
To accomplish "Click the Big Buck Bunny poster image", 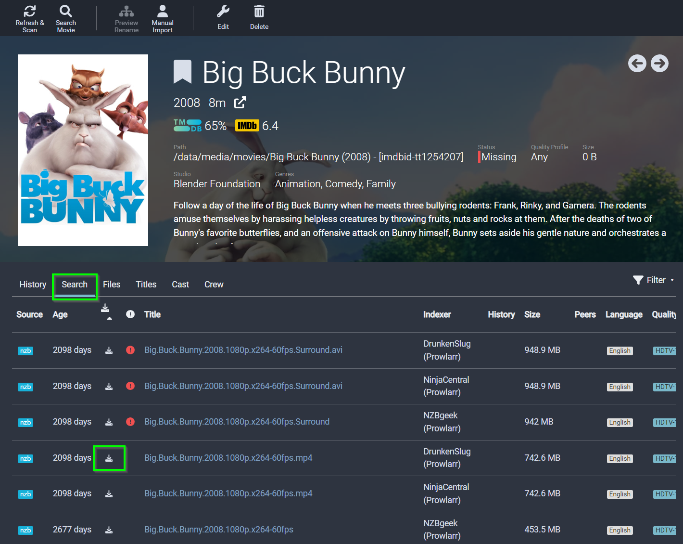I will pyautogui.click(x=83, y=150).
